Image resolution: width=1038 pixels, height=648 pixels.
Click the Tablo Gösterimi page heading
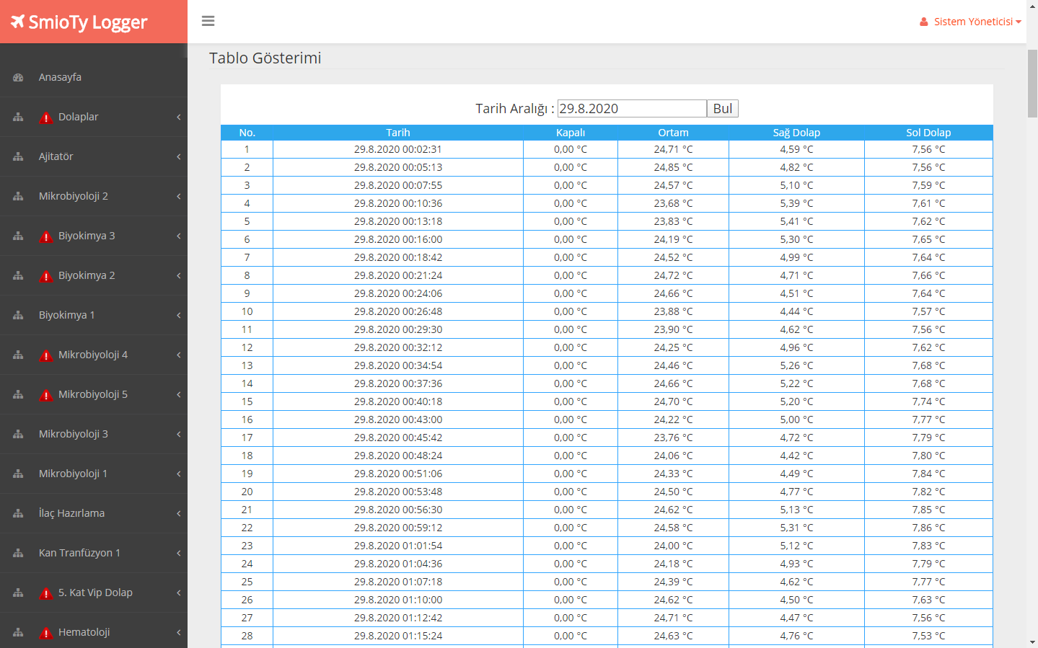[265, 58]
